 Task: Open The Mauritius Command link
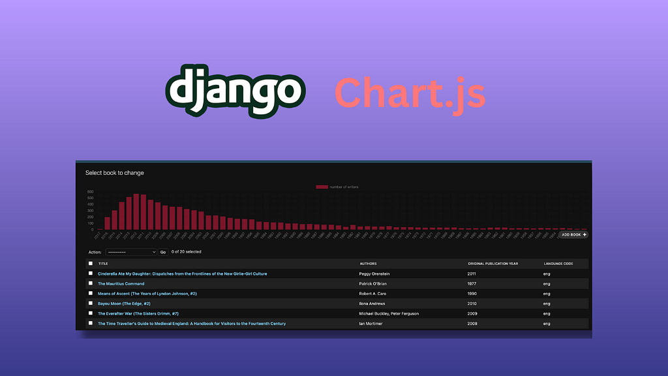pos(121,283)
